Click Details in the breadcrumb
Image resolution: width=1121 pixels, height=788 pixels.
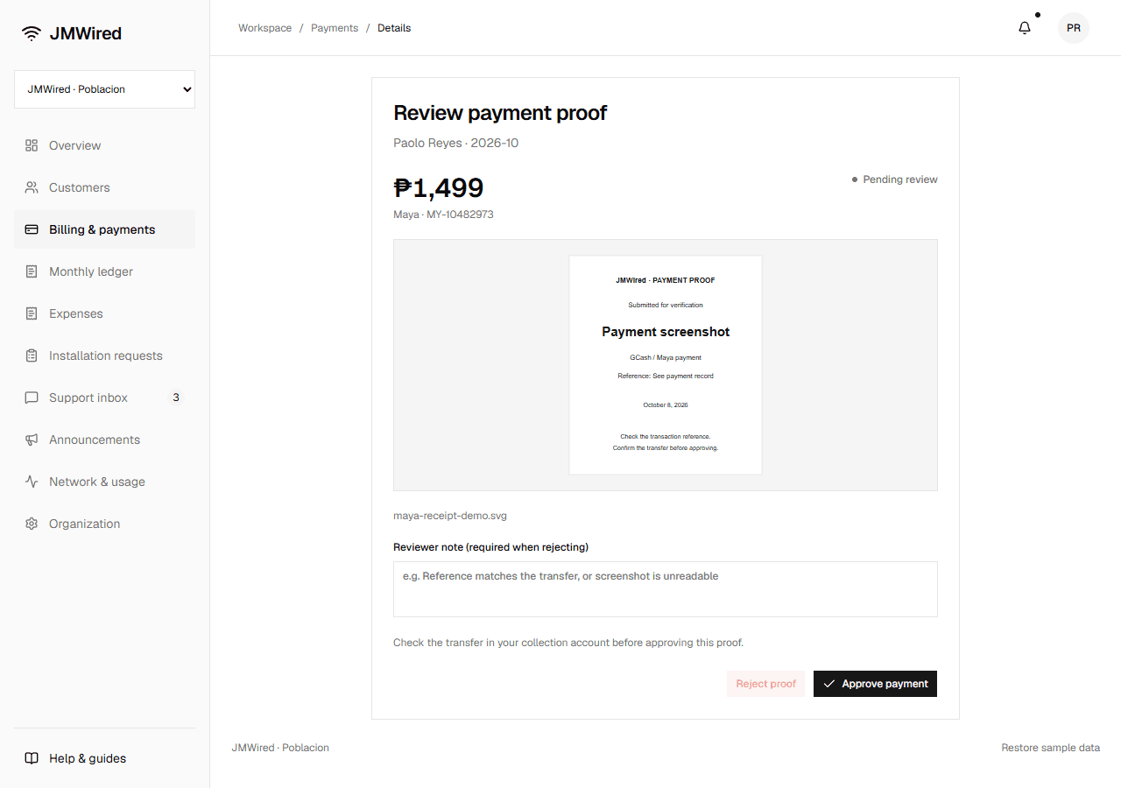(394, 28)
